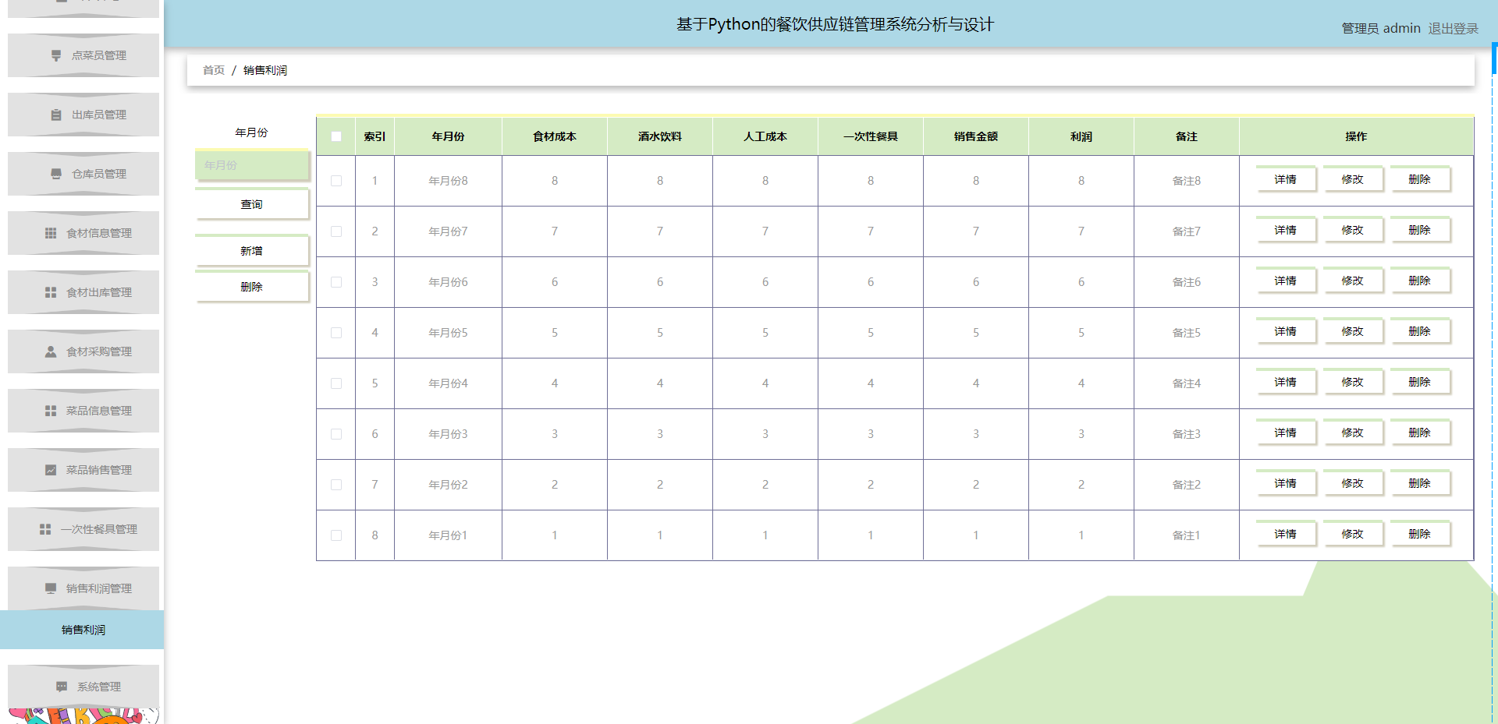Click 修改 for row 年月份8

pos(1353,179)
